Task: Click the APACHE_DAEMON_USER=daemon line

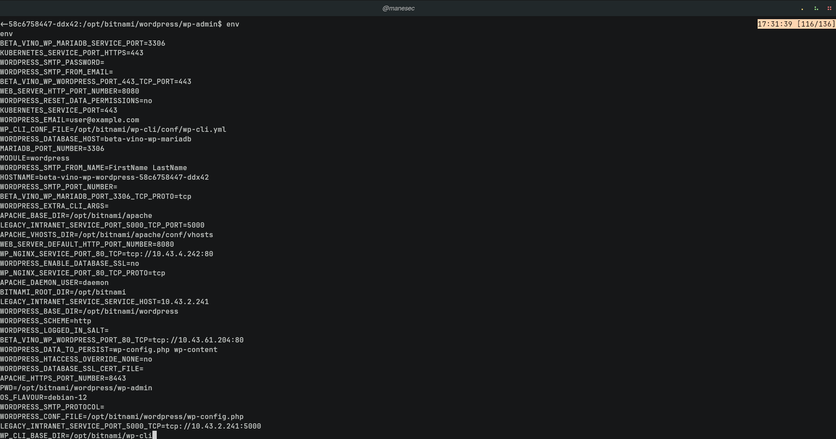Action: tap(54, 283)
